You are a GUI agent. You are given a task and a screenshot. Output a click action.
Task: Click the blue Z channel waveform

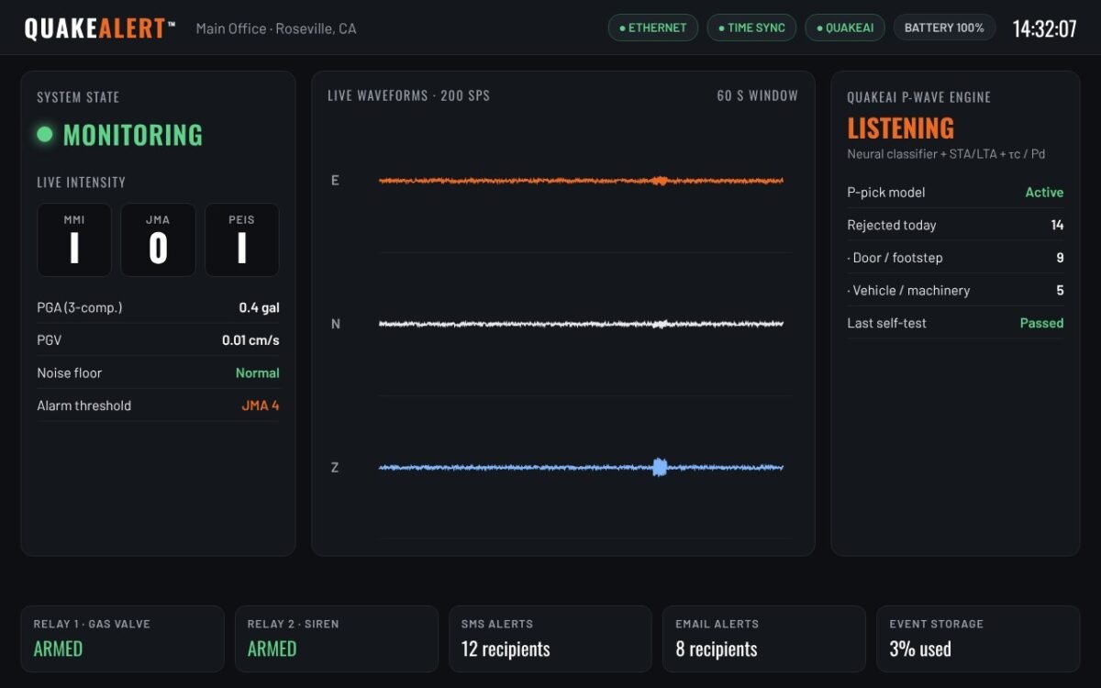pos(581,467)
